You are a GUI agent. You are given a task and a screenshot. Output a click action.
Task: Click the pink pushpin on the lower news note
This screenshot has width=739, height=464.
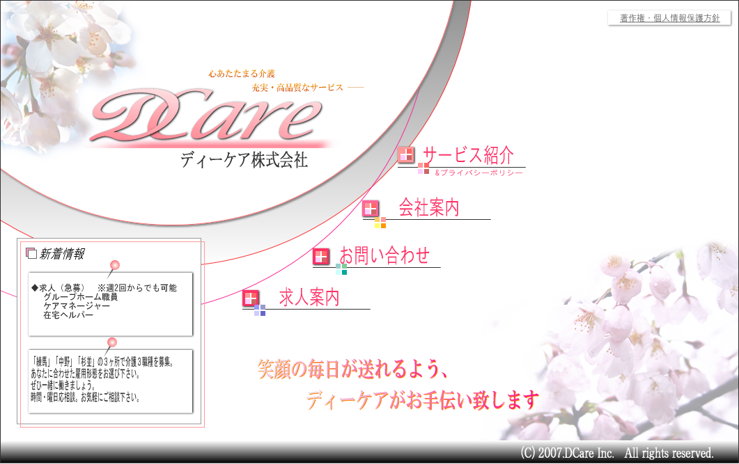111,342
